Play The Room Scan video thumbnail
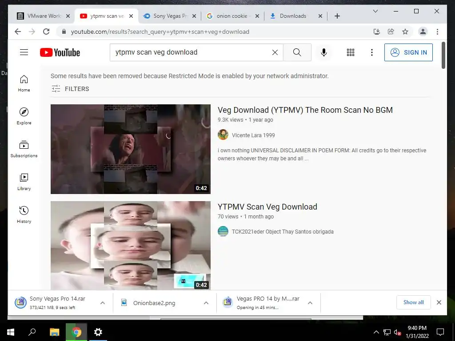Screen dimensions: 455x341 (x=131, y=149)
